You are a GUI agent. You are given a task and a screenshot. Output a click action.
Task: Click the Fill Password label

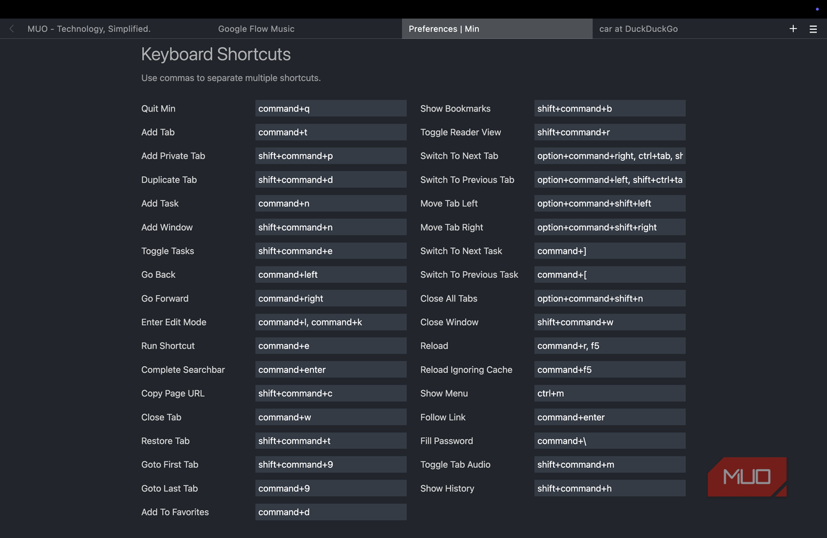[x=447, y=440]
